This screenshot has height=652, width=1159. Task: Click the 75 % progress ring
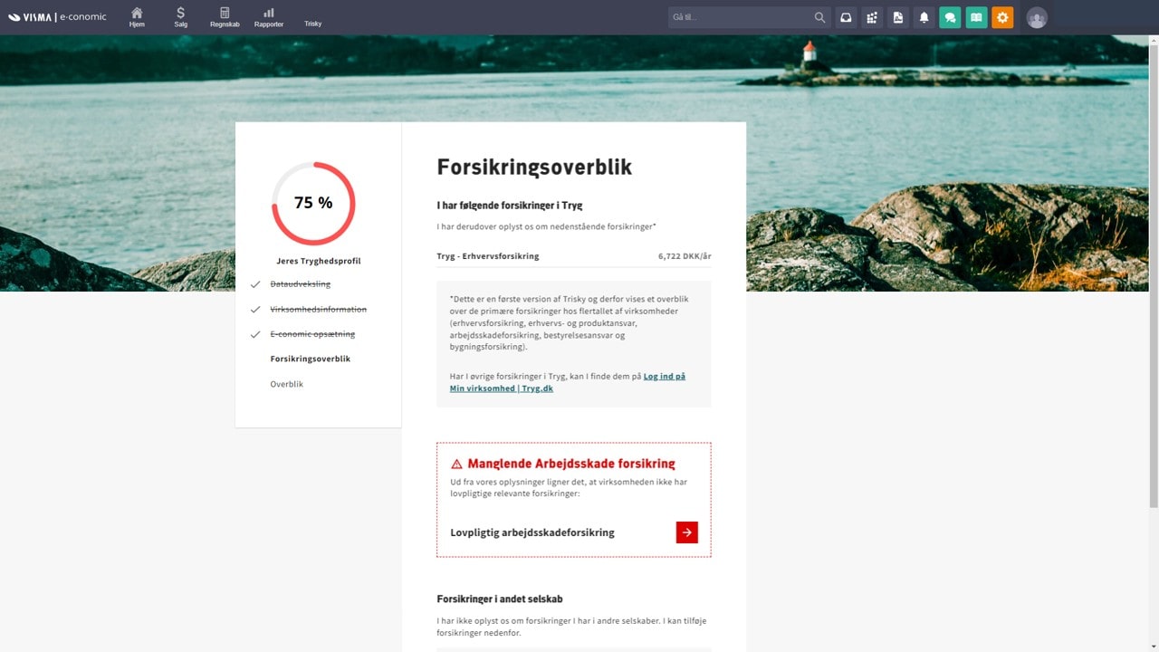(313, 204)
